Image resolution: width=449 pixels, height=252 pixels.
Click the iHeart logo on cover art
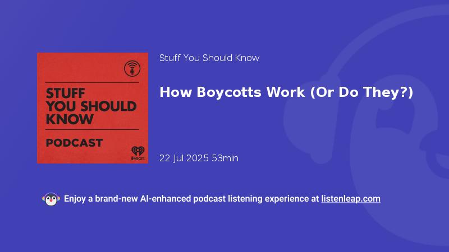(138, 153)
